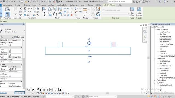Toggle Reference Other View checkbox
175x98 pixels.
pos(103,10)
